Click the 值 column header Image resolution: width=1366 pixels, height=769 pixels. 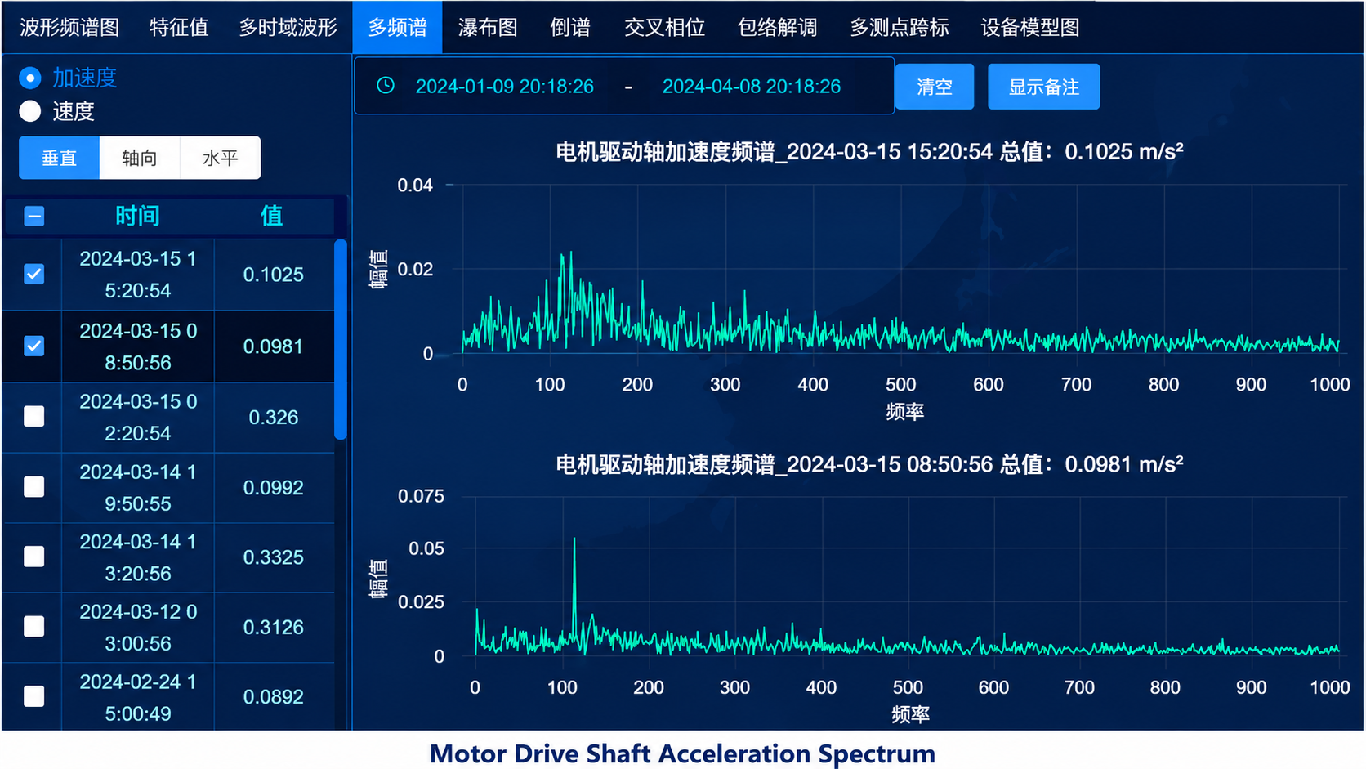[272, 216]
